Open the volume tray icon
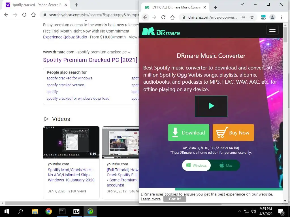This screenshot has height=217, width=290. click(x=253, y=211)
